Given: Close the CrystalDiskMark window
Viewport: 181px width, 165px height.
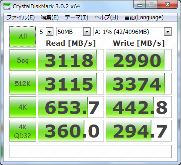Looking at the screenshot, I should click(x=168, y=5).
